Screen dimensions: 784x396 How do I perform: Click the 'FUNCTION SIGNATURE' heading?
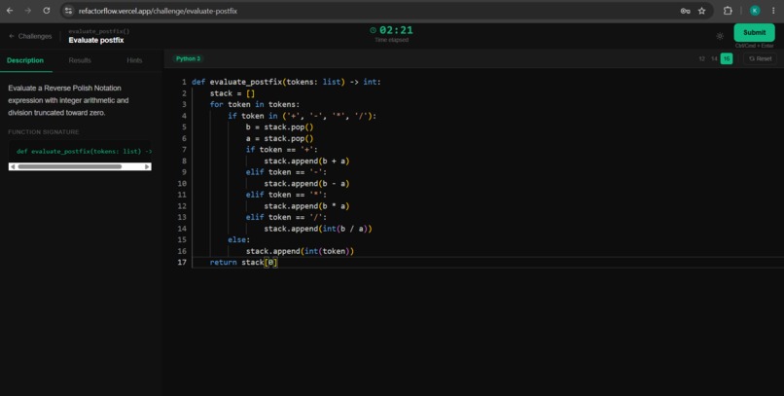(x=44, y=132)
